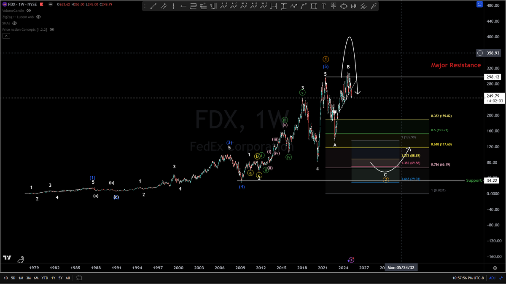Select the Elliott Double Combo WXY tool

[x=244, y=6]
